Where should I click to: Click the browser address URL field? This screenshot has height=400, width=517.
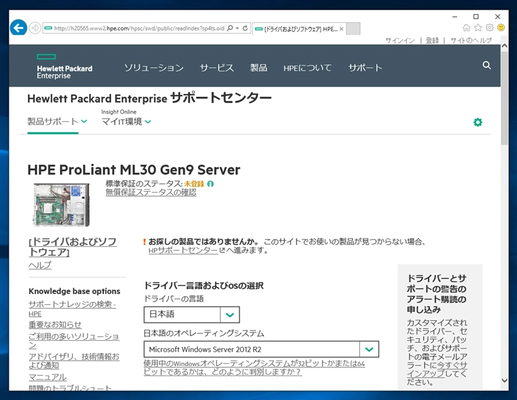(139, 29)
